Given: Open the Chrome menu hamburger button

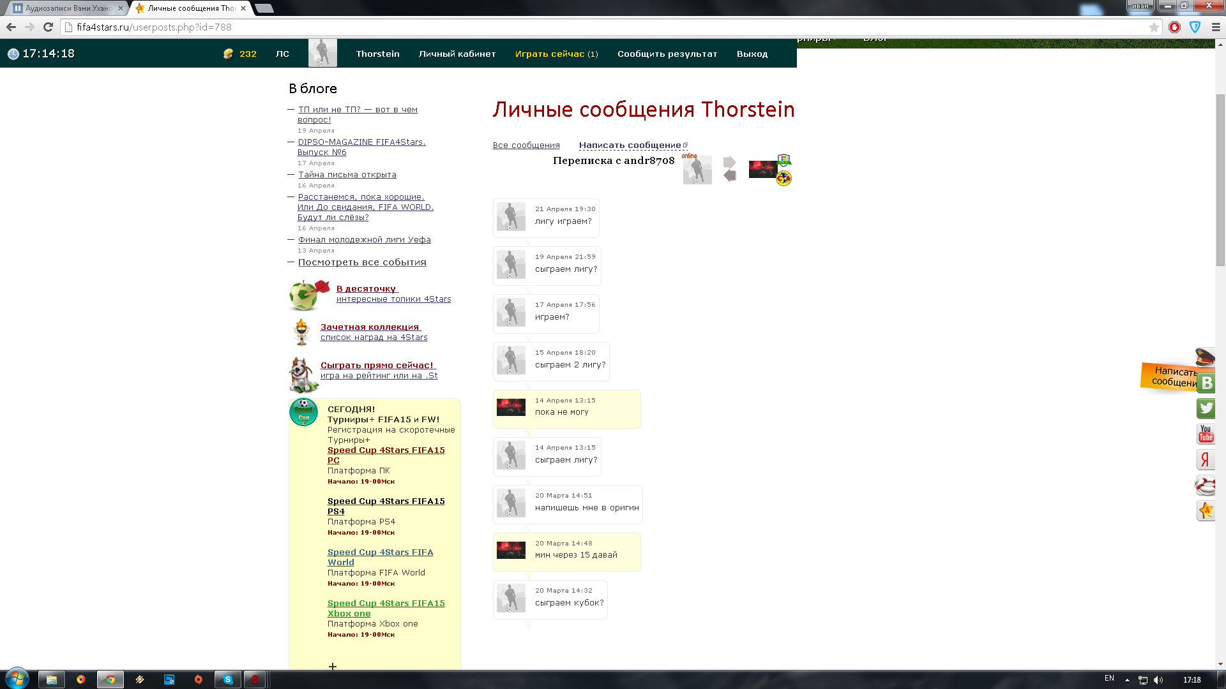Looking at the screenshot, I should [x=1216, y=27].
